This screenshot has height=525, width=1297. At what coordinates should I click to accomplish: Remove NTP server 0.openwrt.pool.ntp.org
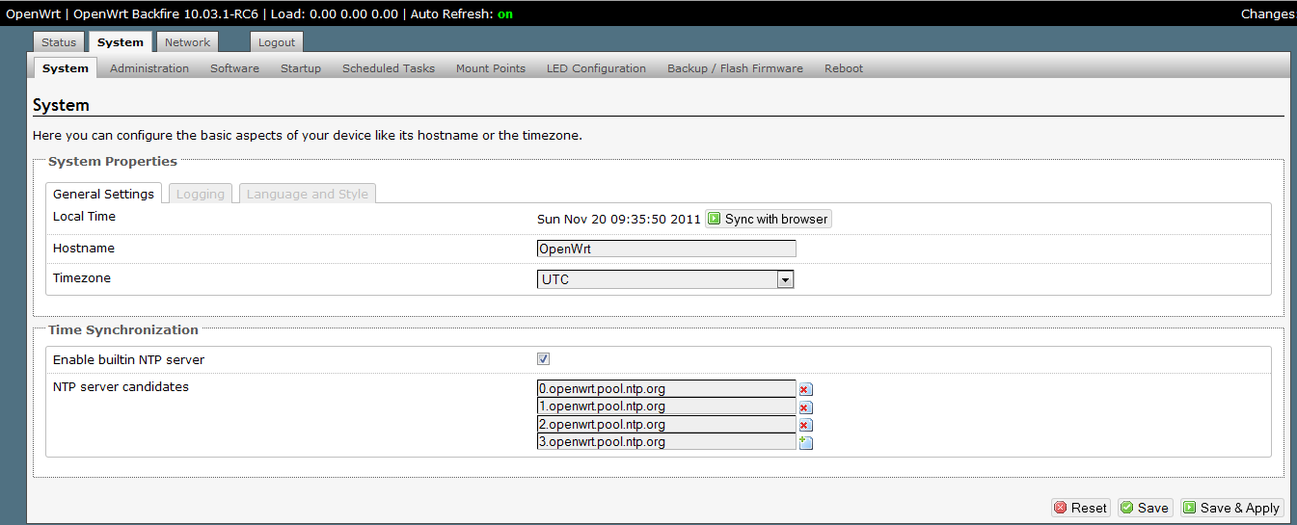(x=806, y=390)
